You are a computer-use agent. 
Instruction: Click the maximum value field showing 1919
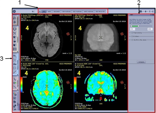[149, 29]
